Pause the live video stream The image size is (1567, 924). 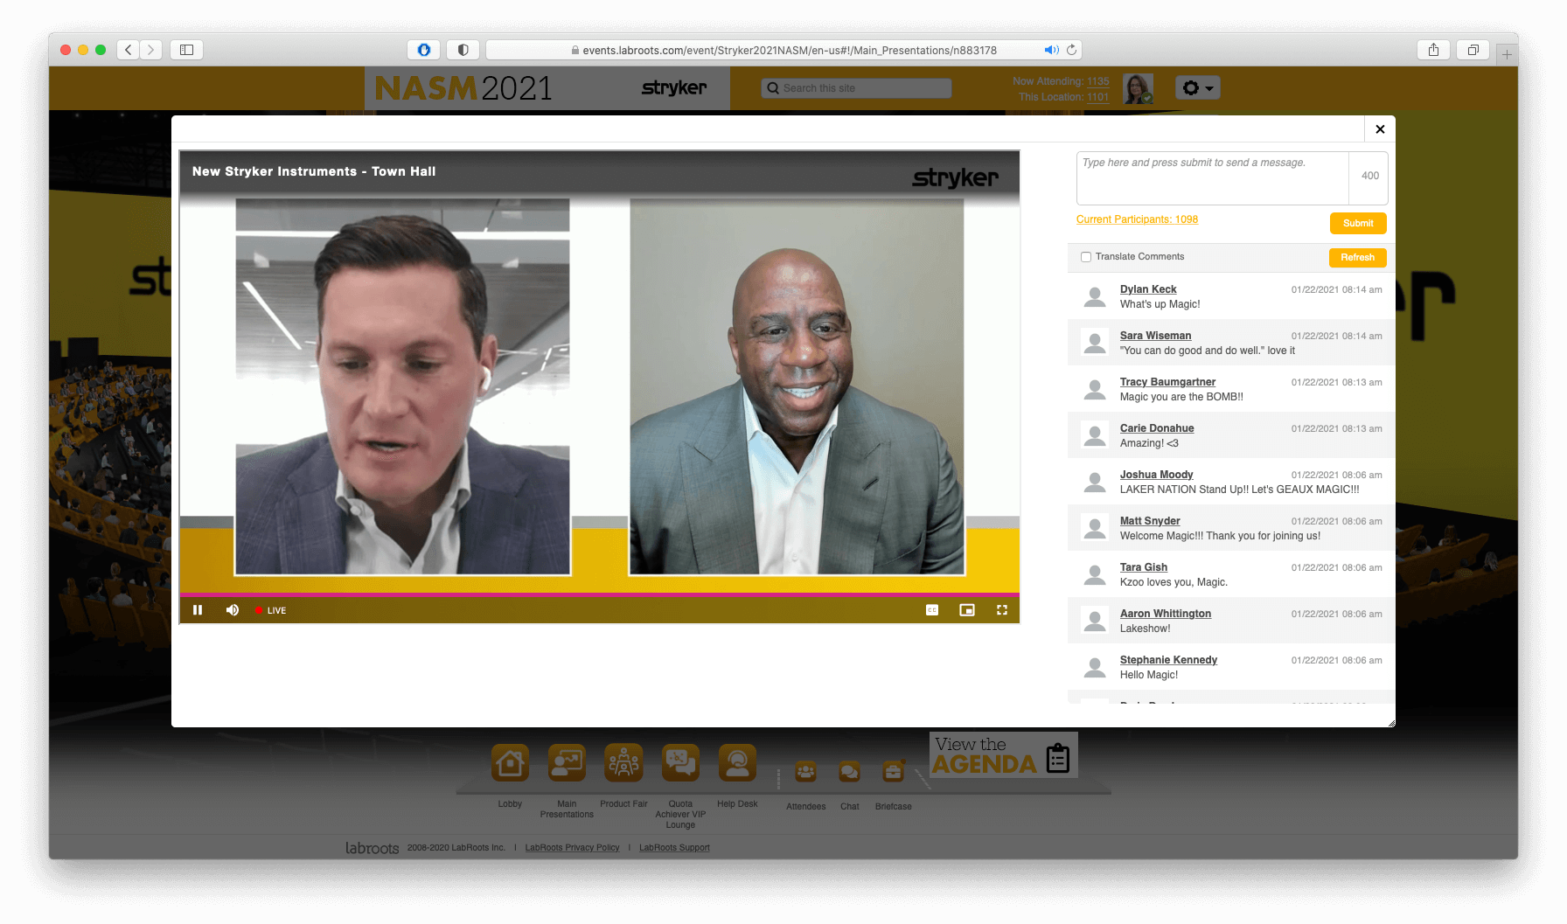click(198, 610)
